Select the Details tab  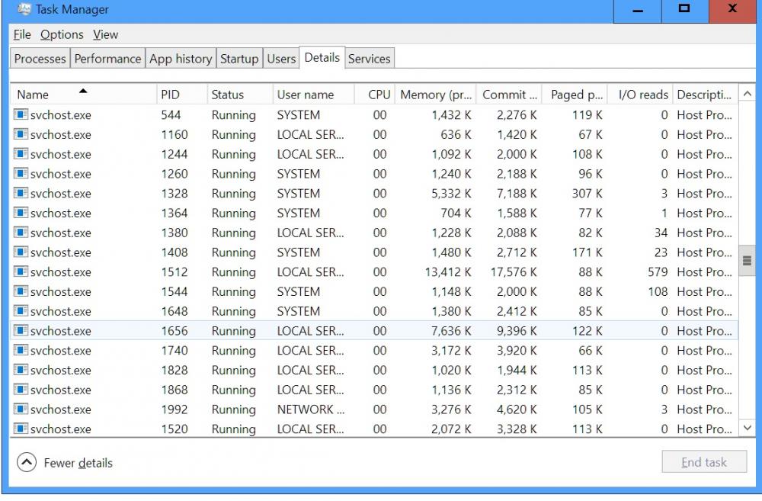(322, 57)
